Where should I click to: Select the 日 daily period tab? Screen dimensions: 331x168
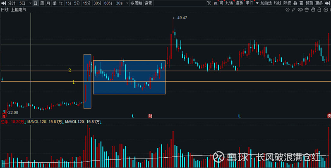tap(36, 3)
